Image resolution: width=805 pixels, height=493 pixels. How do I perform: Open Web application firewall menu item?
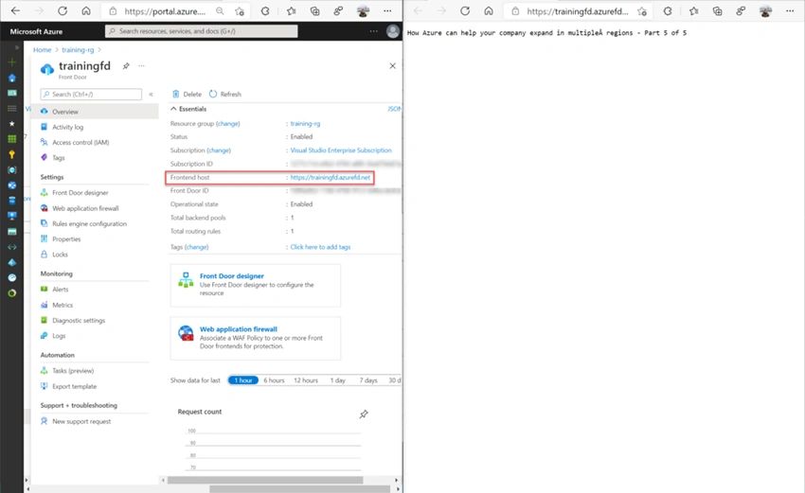point(85,208)
